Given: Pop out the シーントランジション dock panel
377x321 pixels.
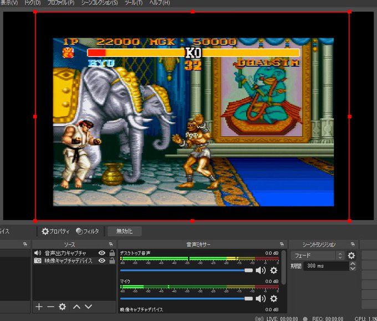Looking at the screenshot, I should [353, 245].
